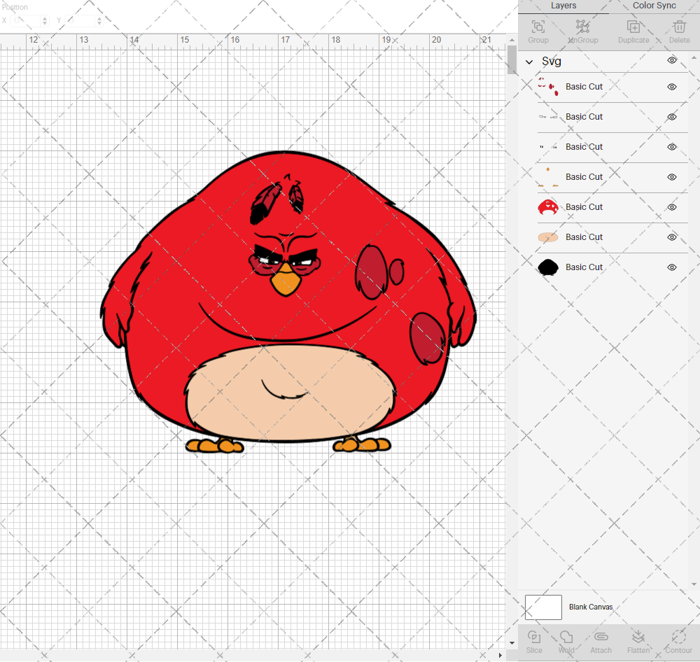Click the Group icon in Layers panel

pos(538,27)
